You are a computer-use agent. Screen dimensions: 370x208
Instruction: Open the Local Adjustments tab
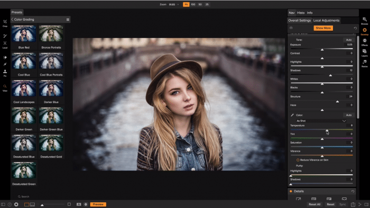tap(326, 21)
